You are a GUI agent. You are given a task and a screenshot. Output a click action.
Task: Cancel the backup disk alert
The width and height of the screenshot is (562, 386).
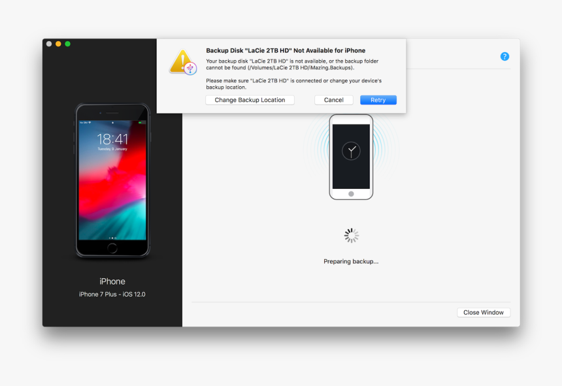click(334, 100)
